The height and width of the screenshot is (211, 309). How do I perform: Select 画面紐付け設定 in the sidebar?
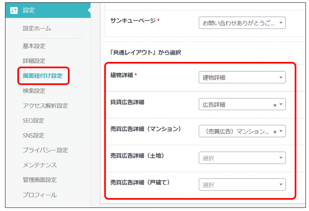point(43,76)
